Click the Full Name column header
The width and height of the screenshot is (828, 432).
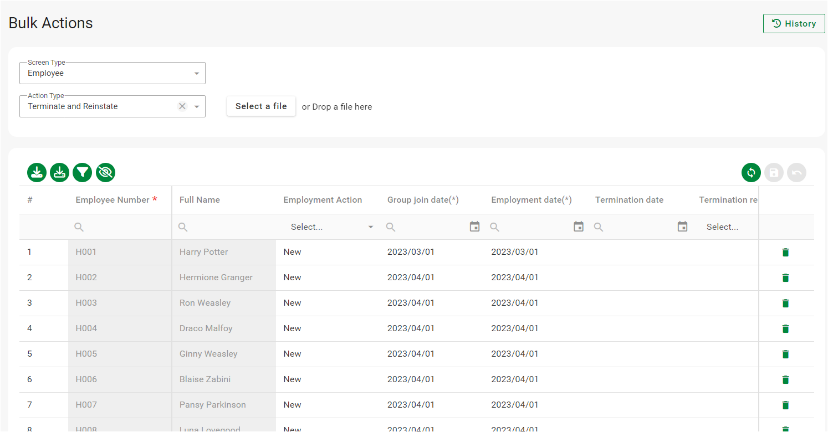200,200
